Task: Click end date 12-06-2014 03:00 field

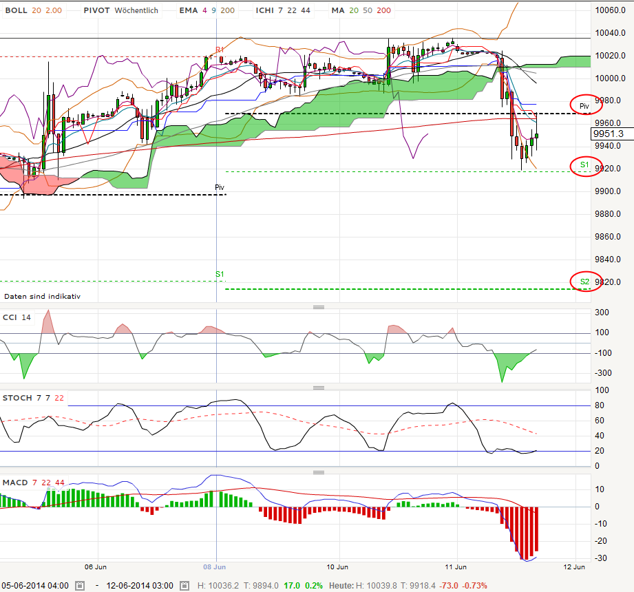Action: tap(140, 586)
